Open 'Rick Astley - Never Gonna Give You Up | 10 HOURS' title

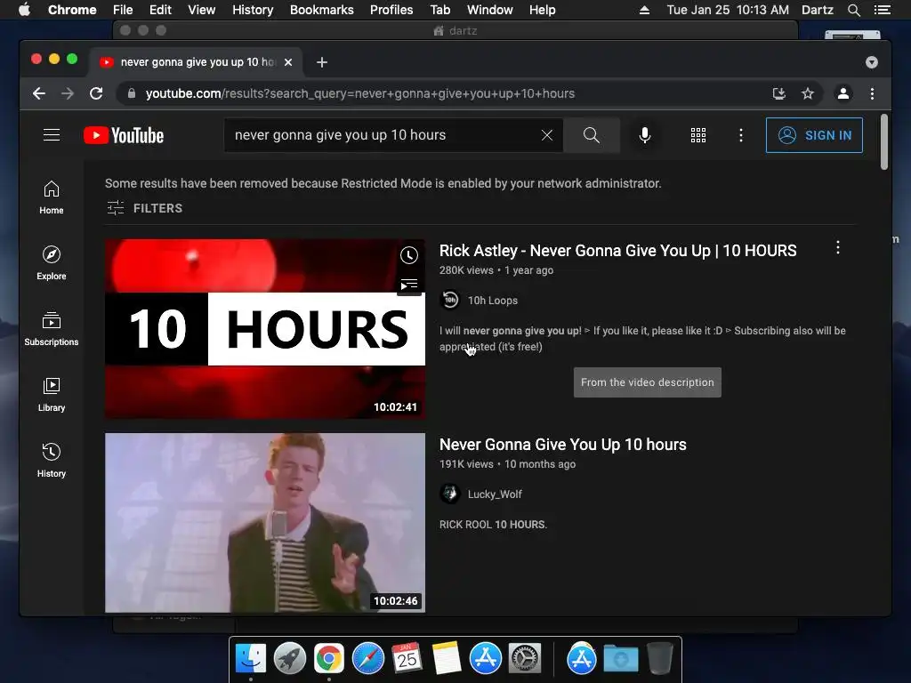[617, 250]
